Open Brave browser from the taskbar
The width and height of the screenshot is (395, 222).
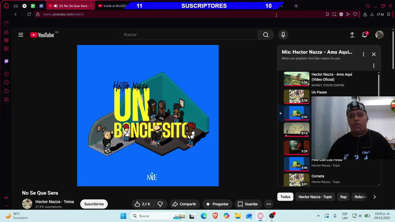tap(215, 216)
